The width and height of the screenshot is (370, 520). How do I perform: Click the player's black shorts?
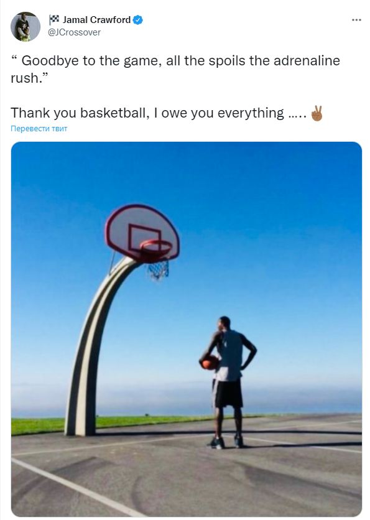point(228,394)
